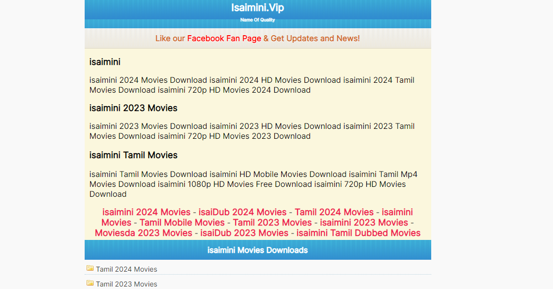The image size is (553, 289).
Task: Click the 'isaimini 2023 Movies Download' paragraph
Action: (252, 131)
